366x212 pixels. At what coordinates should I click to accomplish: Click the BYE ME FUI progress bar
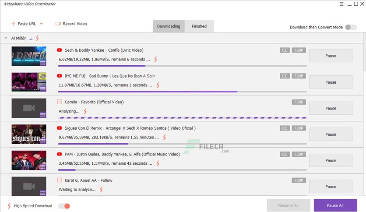182,92
